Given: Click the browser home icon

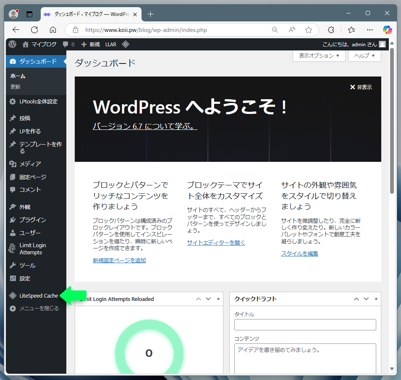Looking at the screenshot, I should pyautogui.click(x=53, y=30).
